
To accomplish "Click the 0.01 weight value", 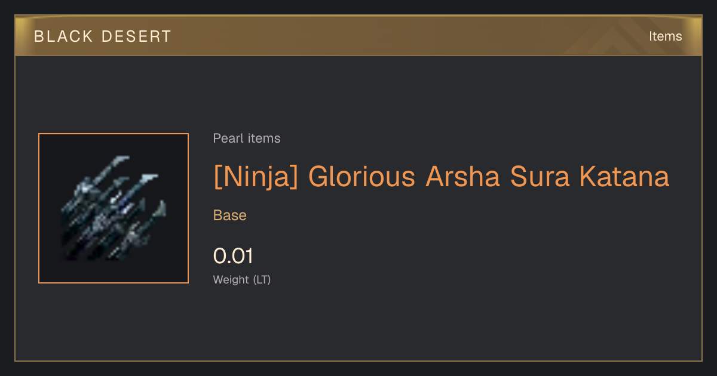I will coord(234,256).
